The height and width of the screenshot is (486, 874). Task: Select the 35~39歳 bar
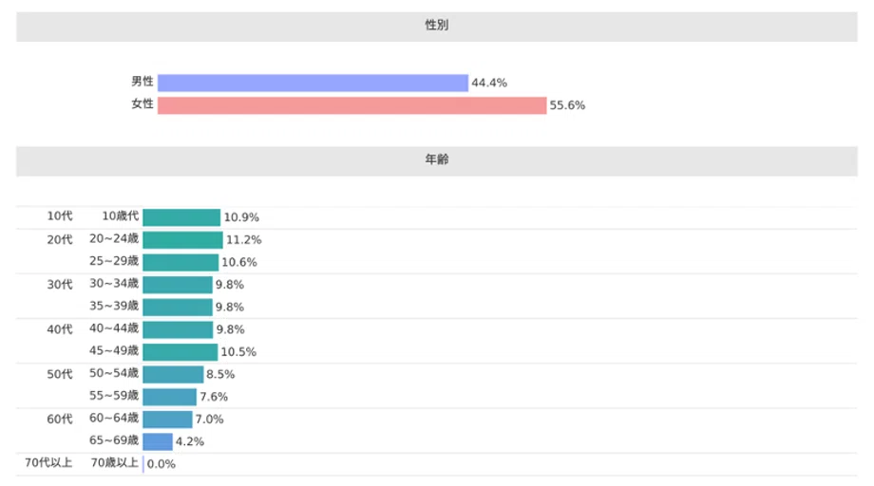tap(178, 307)
